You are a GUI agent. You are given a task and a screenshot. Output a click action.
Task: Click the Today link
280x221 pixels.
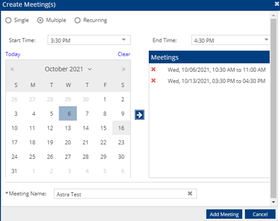13,54
